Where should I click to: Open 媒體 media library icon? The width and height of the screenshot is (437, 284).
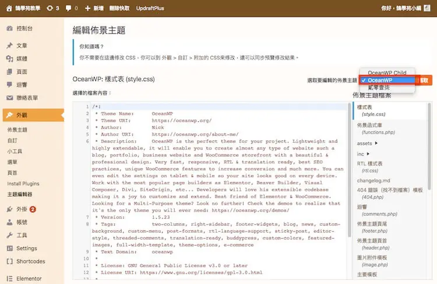point(9,58)
